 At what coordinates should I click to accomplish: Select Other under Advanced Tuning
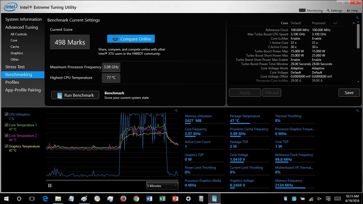click(x=15, y=59)
